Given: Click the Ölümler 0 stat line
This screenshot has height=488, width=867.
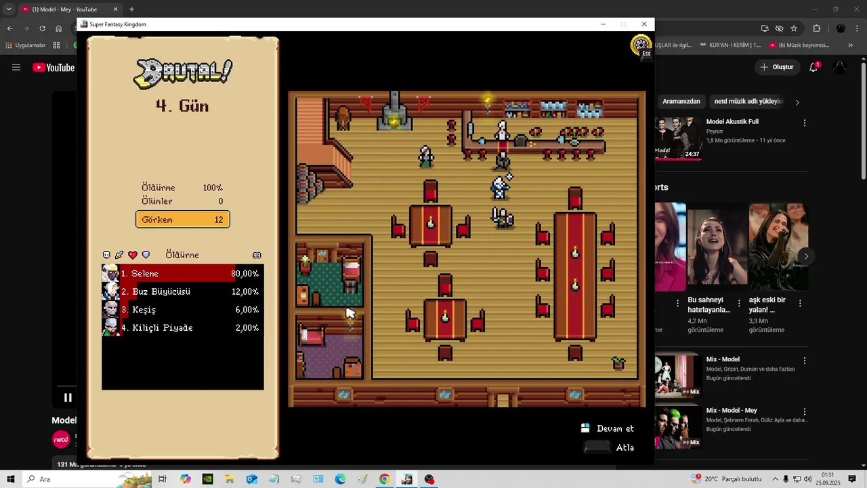Looking at the screenshot, I should pos(182,201).
